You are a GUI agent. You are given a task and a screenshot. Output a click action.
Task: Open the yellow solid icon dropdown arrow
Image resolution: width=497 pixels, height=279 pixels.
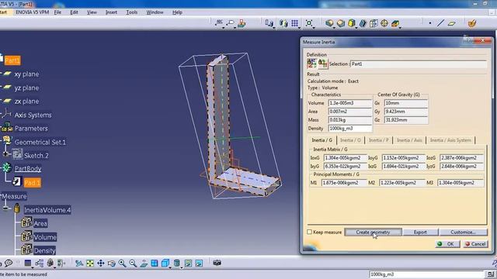point(356,28)
